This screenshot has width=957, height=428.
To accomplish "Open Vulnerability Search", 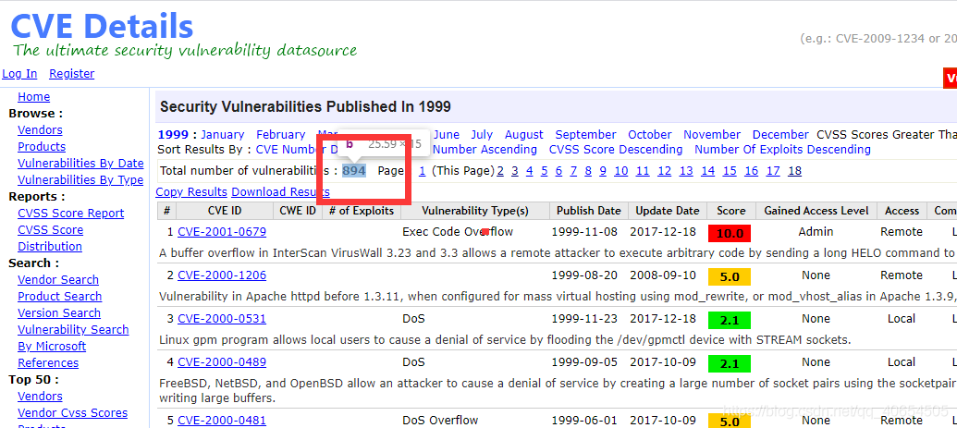I will point(73,330).
